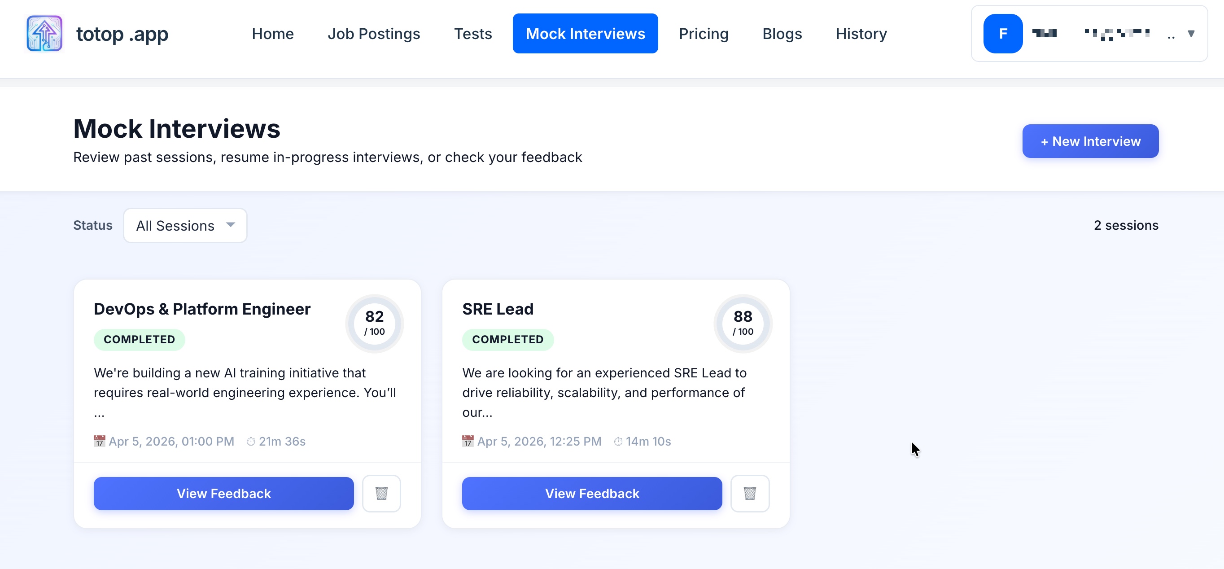Viewport: 1224px width, 569px height.
Task: Open the Tests section
Action: point(473,33)
